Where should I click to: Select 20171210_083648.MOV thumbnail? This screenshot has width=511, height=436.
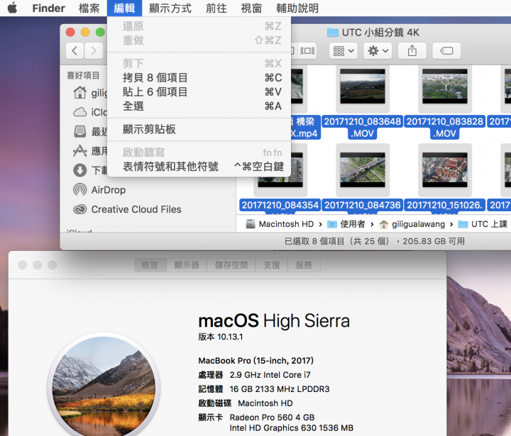(x=363, y=86)
